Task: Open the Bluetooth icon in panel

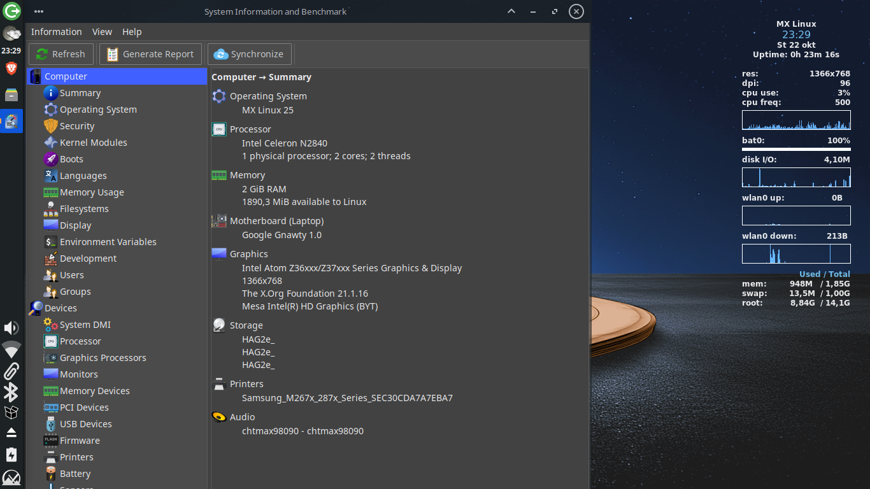Action: [x=11, y=392]
